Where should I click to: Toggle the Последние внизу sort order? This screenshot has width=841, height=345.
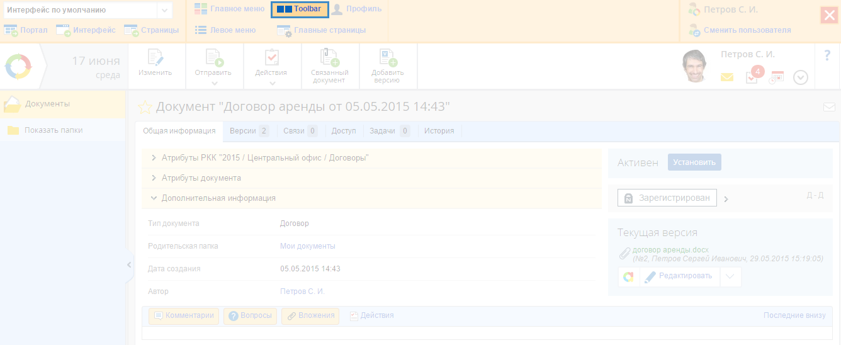[x=794, y=315]
